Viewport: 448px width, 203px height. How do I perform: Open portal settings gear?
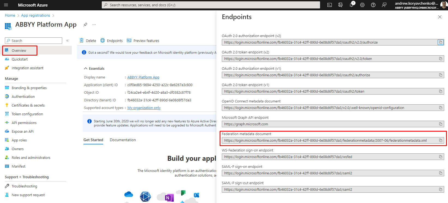click(x=362, y=5)
